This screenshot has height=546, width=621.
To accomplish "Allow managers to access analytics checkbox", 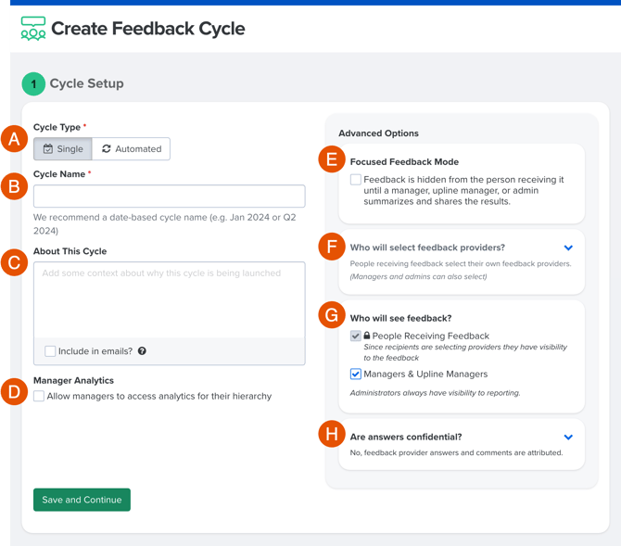I will (x=39, y=396).
